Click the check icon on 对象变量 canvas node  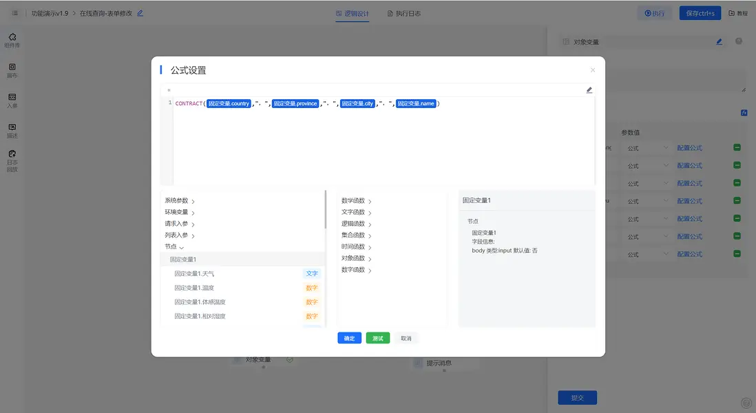(290, 359)
